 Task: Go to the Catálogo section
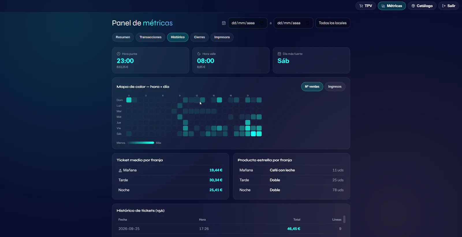click(422, 6)
